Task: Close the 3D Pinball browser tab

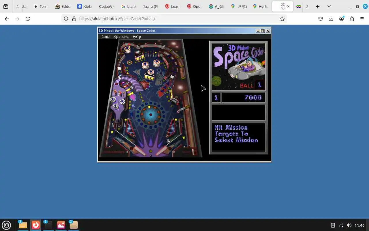Action: click(288, 6)
